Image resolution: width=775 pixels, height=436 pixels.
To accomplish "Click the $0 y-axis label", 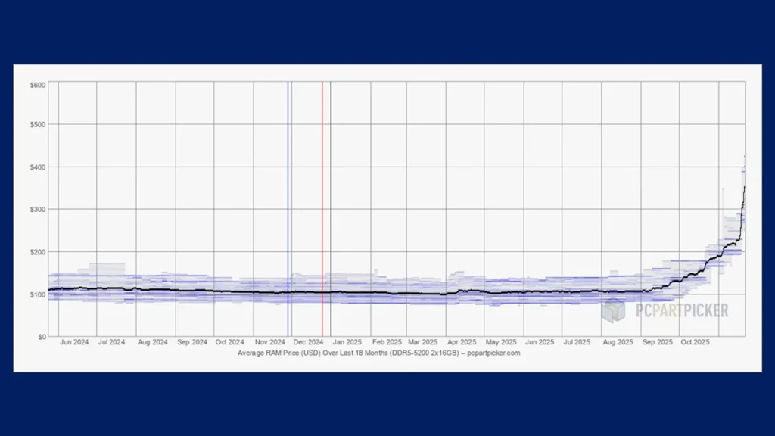I will (x=41, y=336).
